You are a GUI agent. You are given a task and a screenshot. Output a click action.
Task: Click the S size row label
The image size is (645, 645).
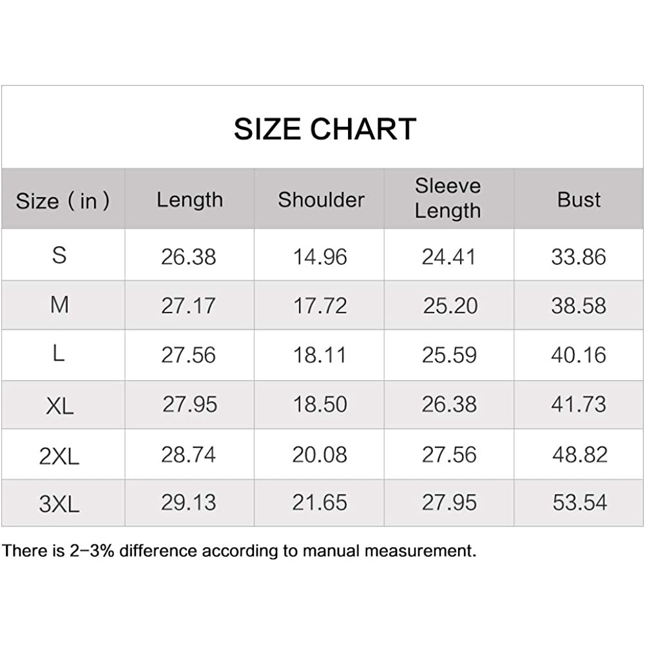59,255
